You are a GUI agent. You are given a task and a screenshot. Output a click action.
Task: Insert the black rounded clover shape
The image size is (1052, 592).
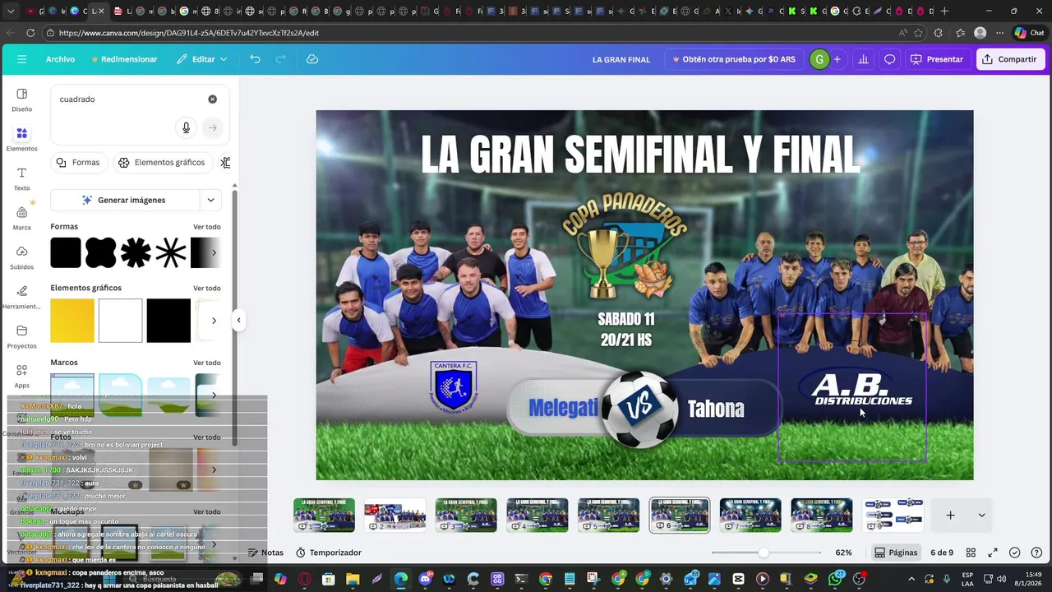point(101,252)
